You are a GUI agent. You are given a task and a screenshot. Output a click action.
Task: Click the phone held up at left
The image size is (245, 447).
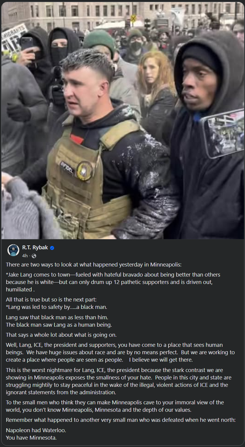(x=26, y=44)
